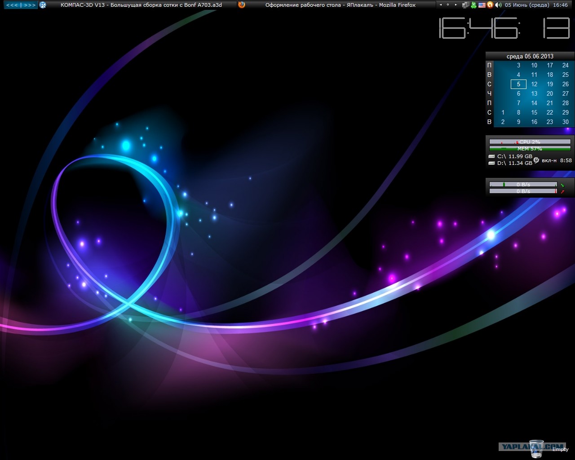Viewport: 575px width, 460px height.
Task: Click the D:\ drive icon in monitor widget
Action: (492, 163)
